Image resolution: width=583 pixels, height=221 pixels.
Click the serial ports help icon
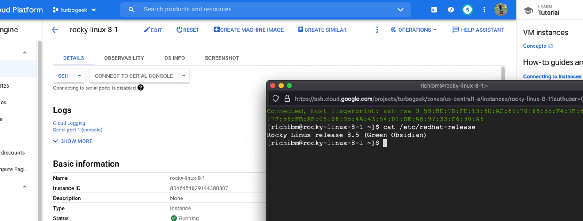[x=140, y=88]
